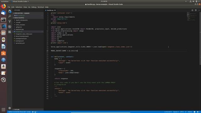Open LibreOffice Writer from the dock
The width and height of the screenshot is (201, 113).
click(3, 46)
